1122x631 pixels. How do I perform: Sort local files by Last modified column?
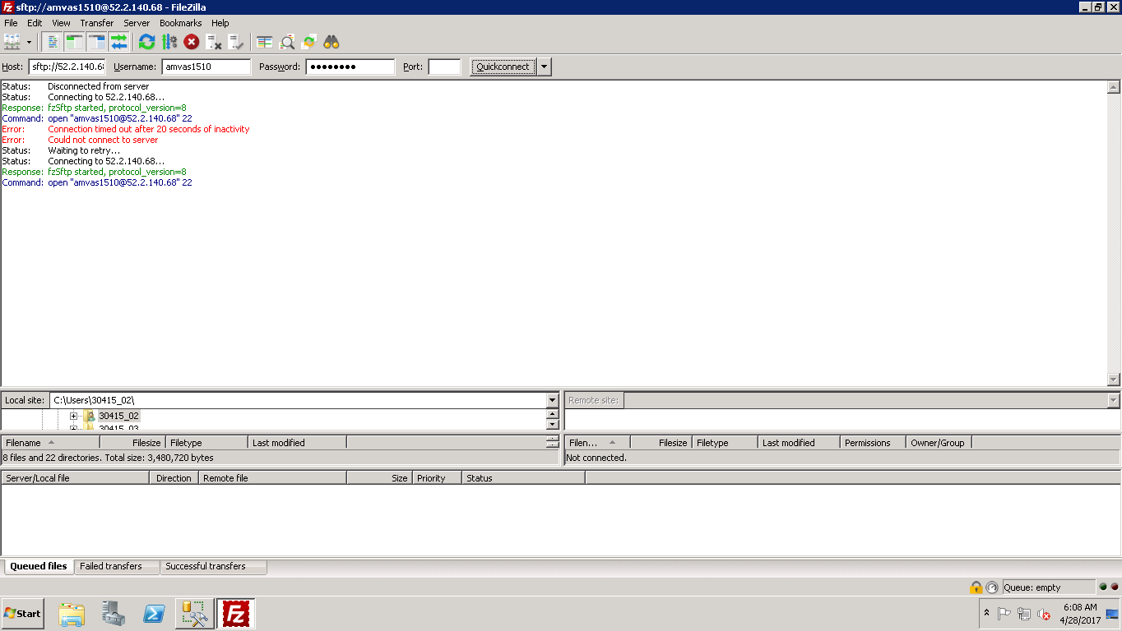pyautogui.click(x=297, y=442)
